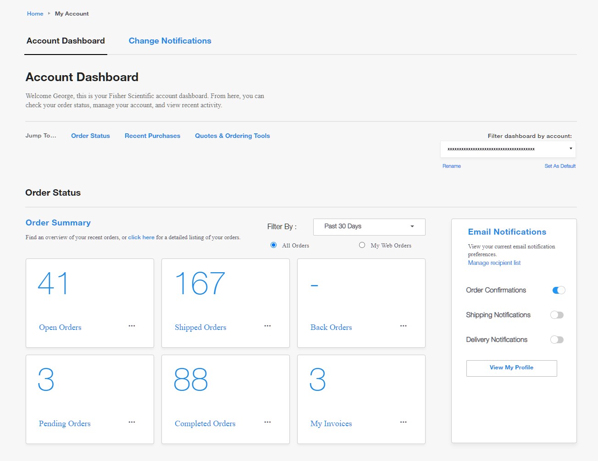Open the Past 30 Days filter dropdown

[x=369, y=226]
